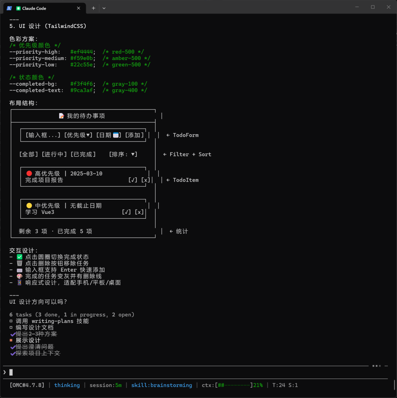Viewport: 397px width, 398px height.
Task: Click [x] on the 学习 Vue3 row
Action: 139,212
